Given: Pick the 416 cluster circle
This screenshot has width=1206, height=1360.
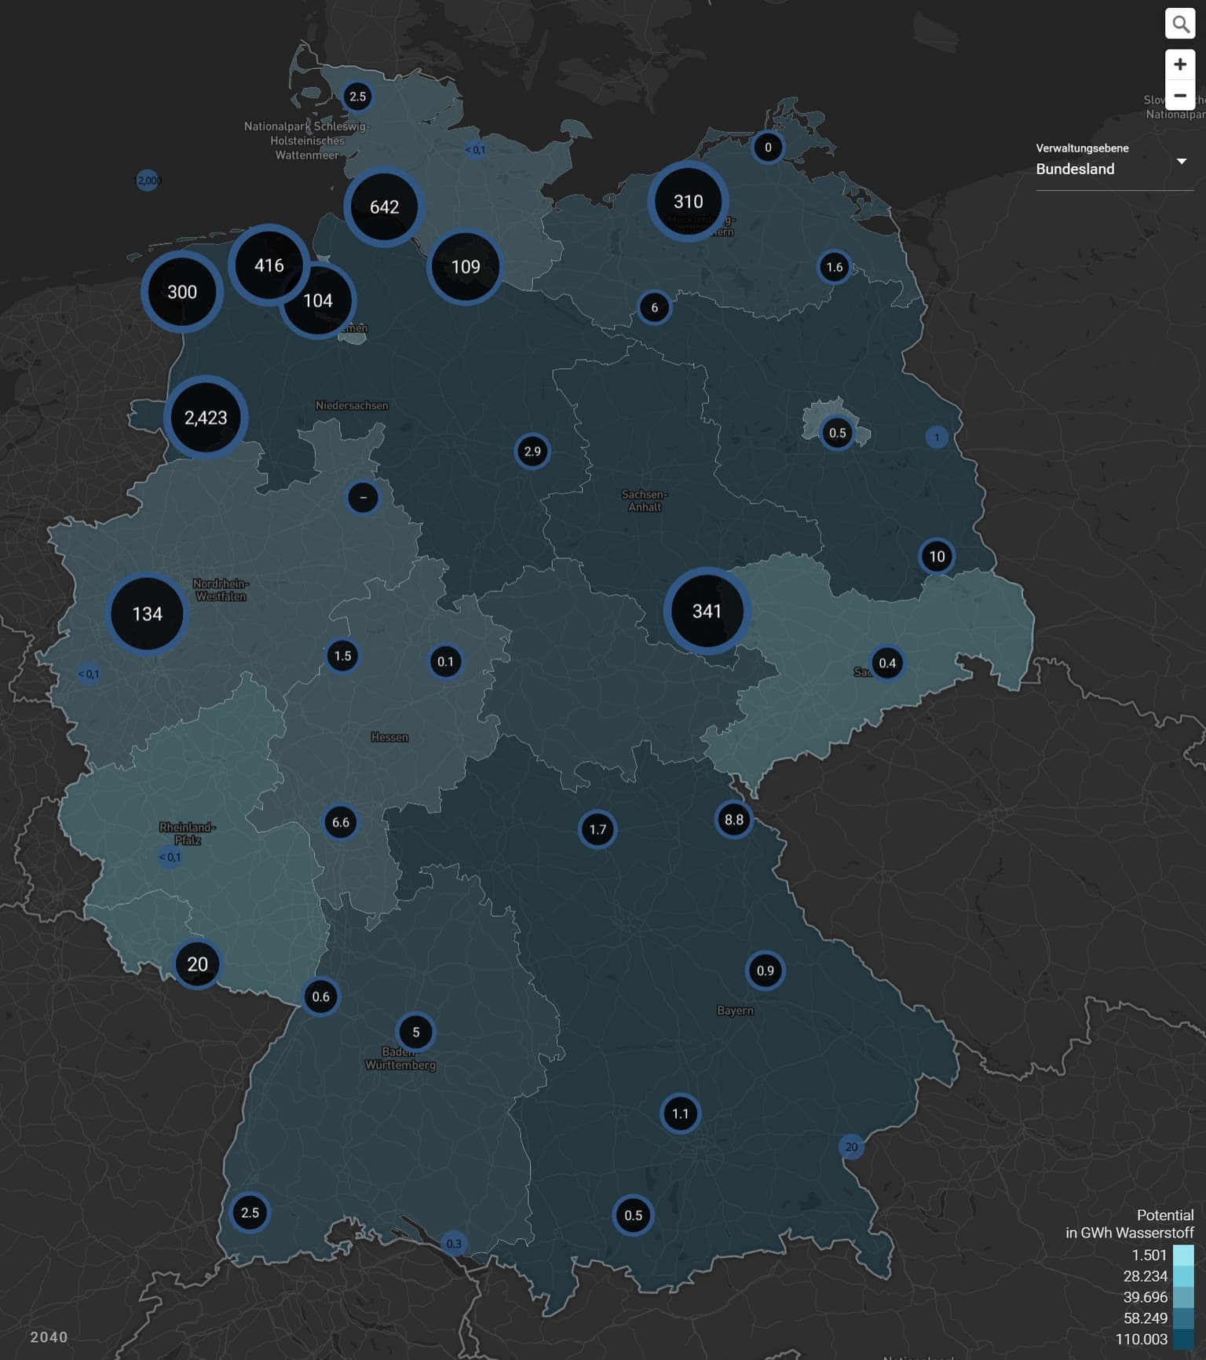Looking at the screenshot, I should (x=269, y=265).
